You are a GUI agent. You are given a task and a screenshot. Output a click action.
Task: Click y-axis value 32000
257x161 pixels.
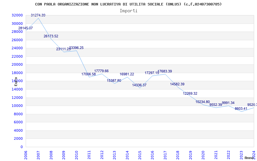[x=17, y=15]
